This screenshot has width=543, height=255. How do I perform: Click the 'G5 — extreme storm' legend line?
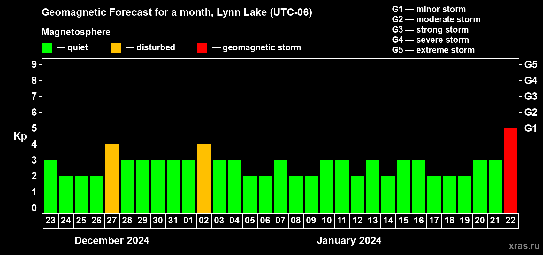point(433,50)
